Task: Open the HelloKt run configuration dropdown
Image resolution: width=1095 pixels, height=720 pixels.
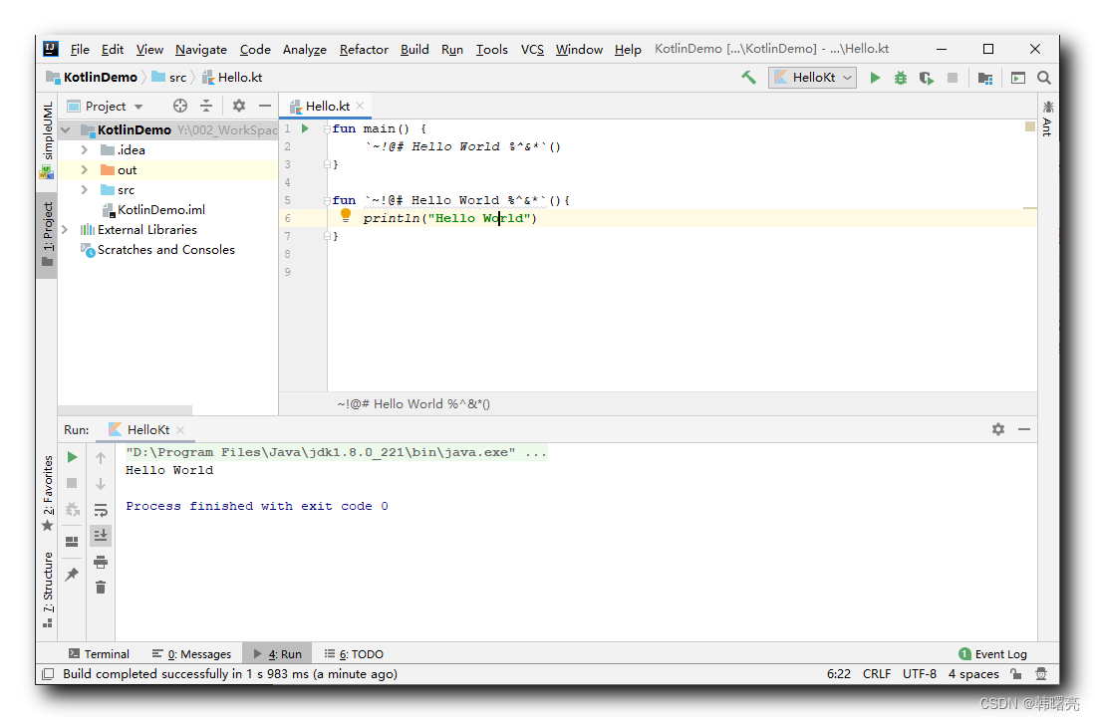Action: (812, 78)
